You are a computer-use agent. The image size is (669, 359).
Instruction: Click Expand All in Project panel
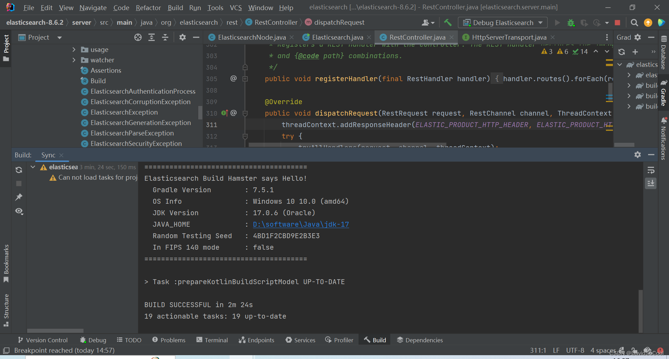click(x=152, y=37)
